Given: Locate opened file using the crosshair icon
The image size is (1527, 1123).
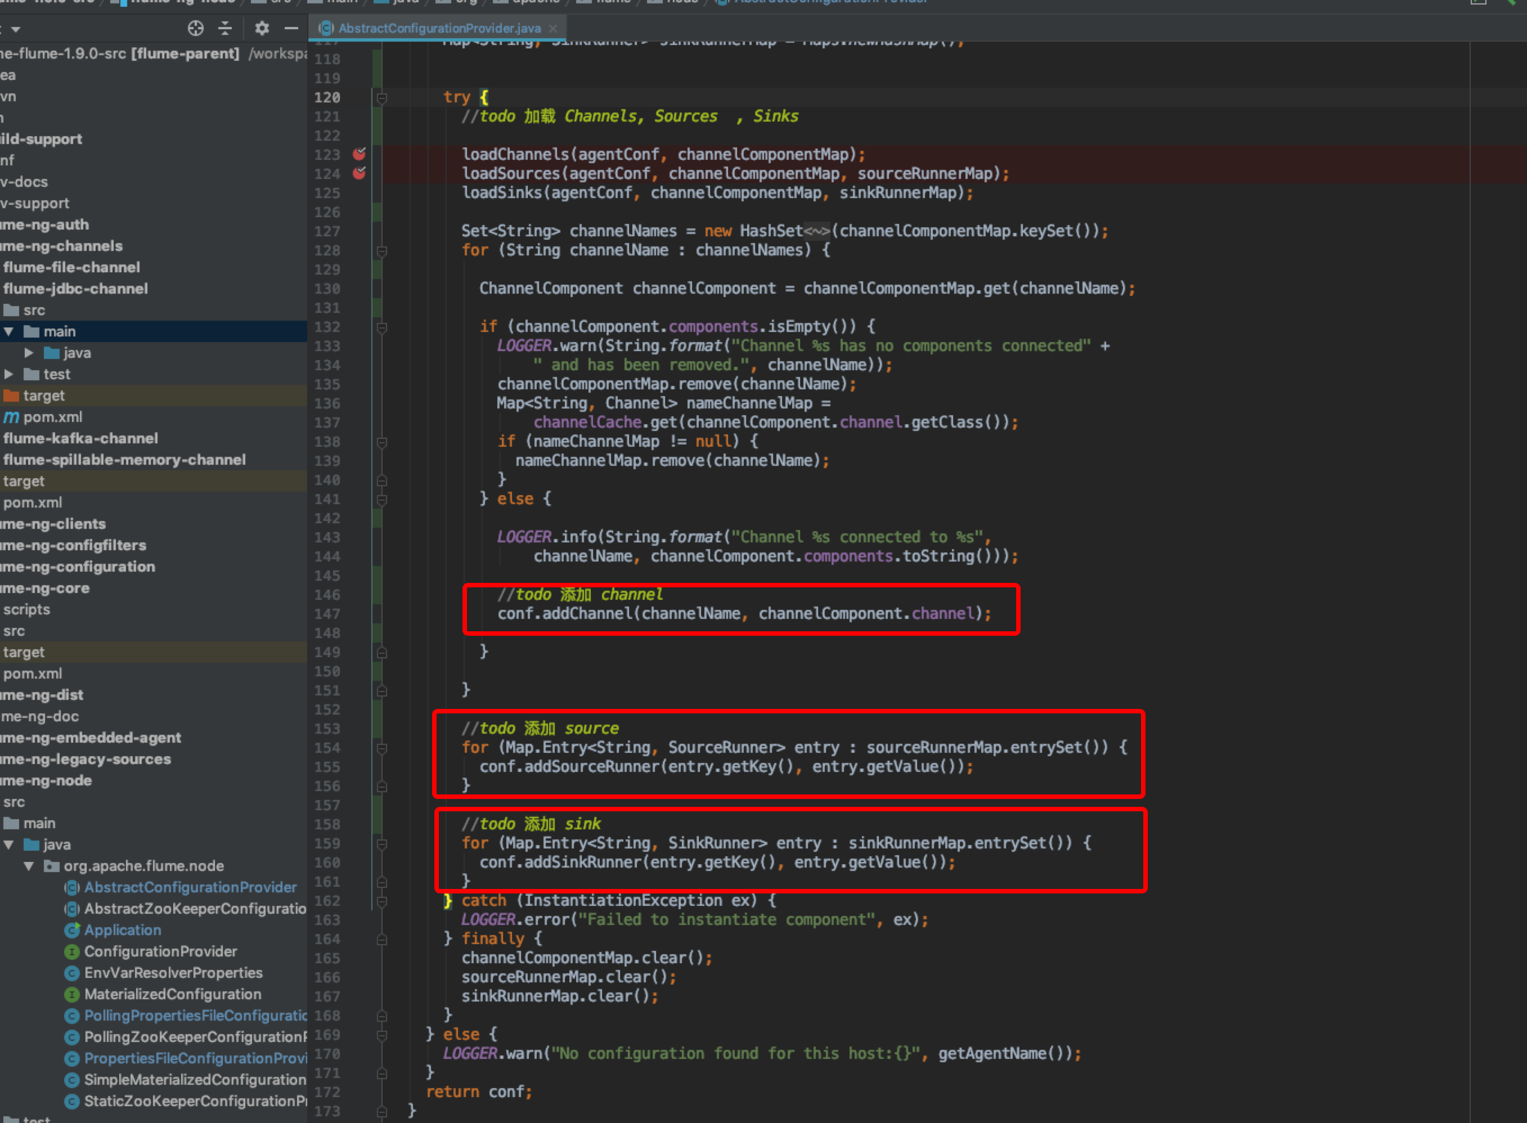Looking at the screenshot, I should [x=196, y=29].
